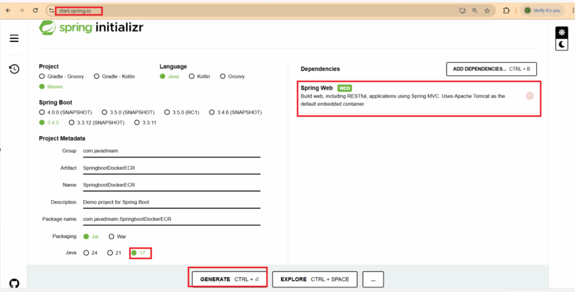Click the Package name input field
575x292 pixels.
pos(172,219)
